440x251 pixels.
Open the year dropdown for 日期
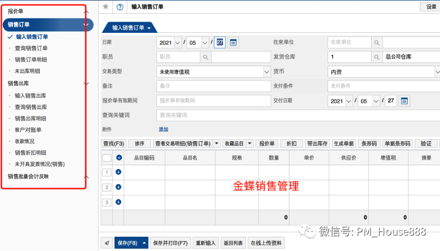click(x=178, y=42)
